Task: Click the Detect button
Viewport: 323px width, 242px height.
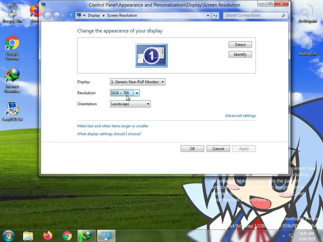Action: (240, 45)
